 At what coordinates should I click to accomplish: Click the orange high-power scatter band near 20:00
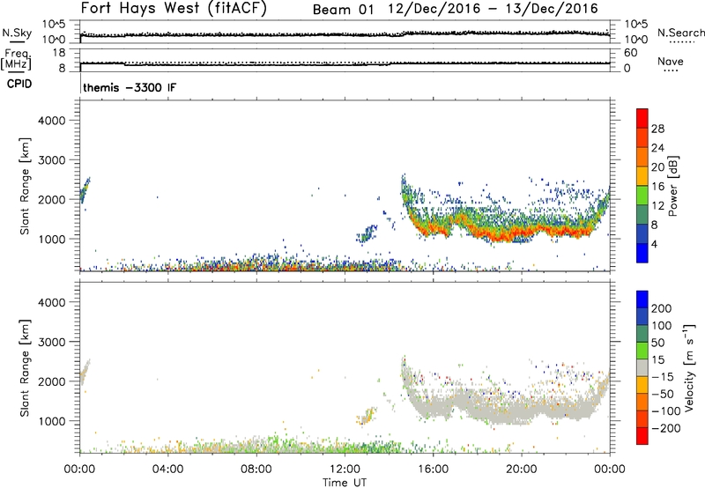522,233
